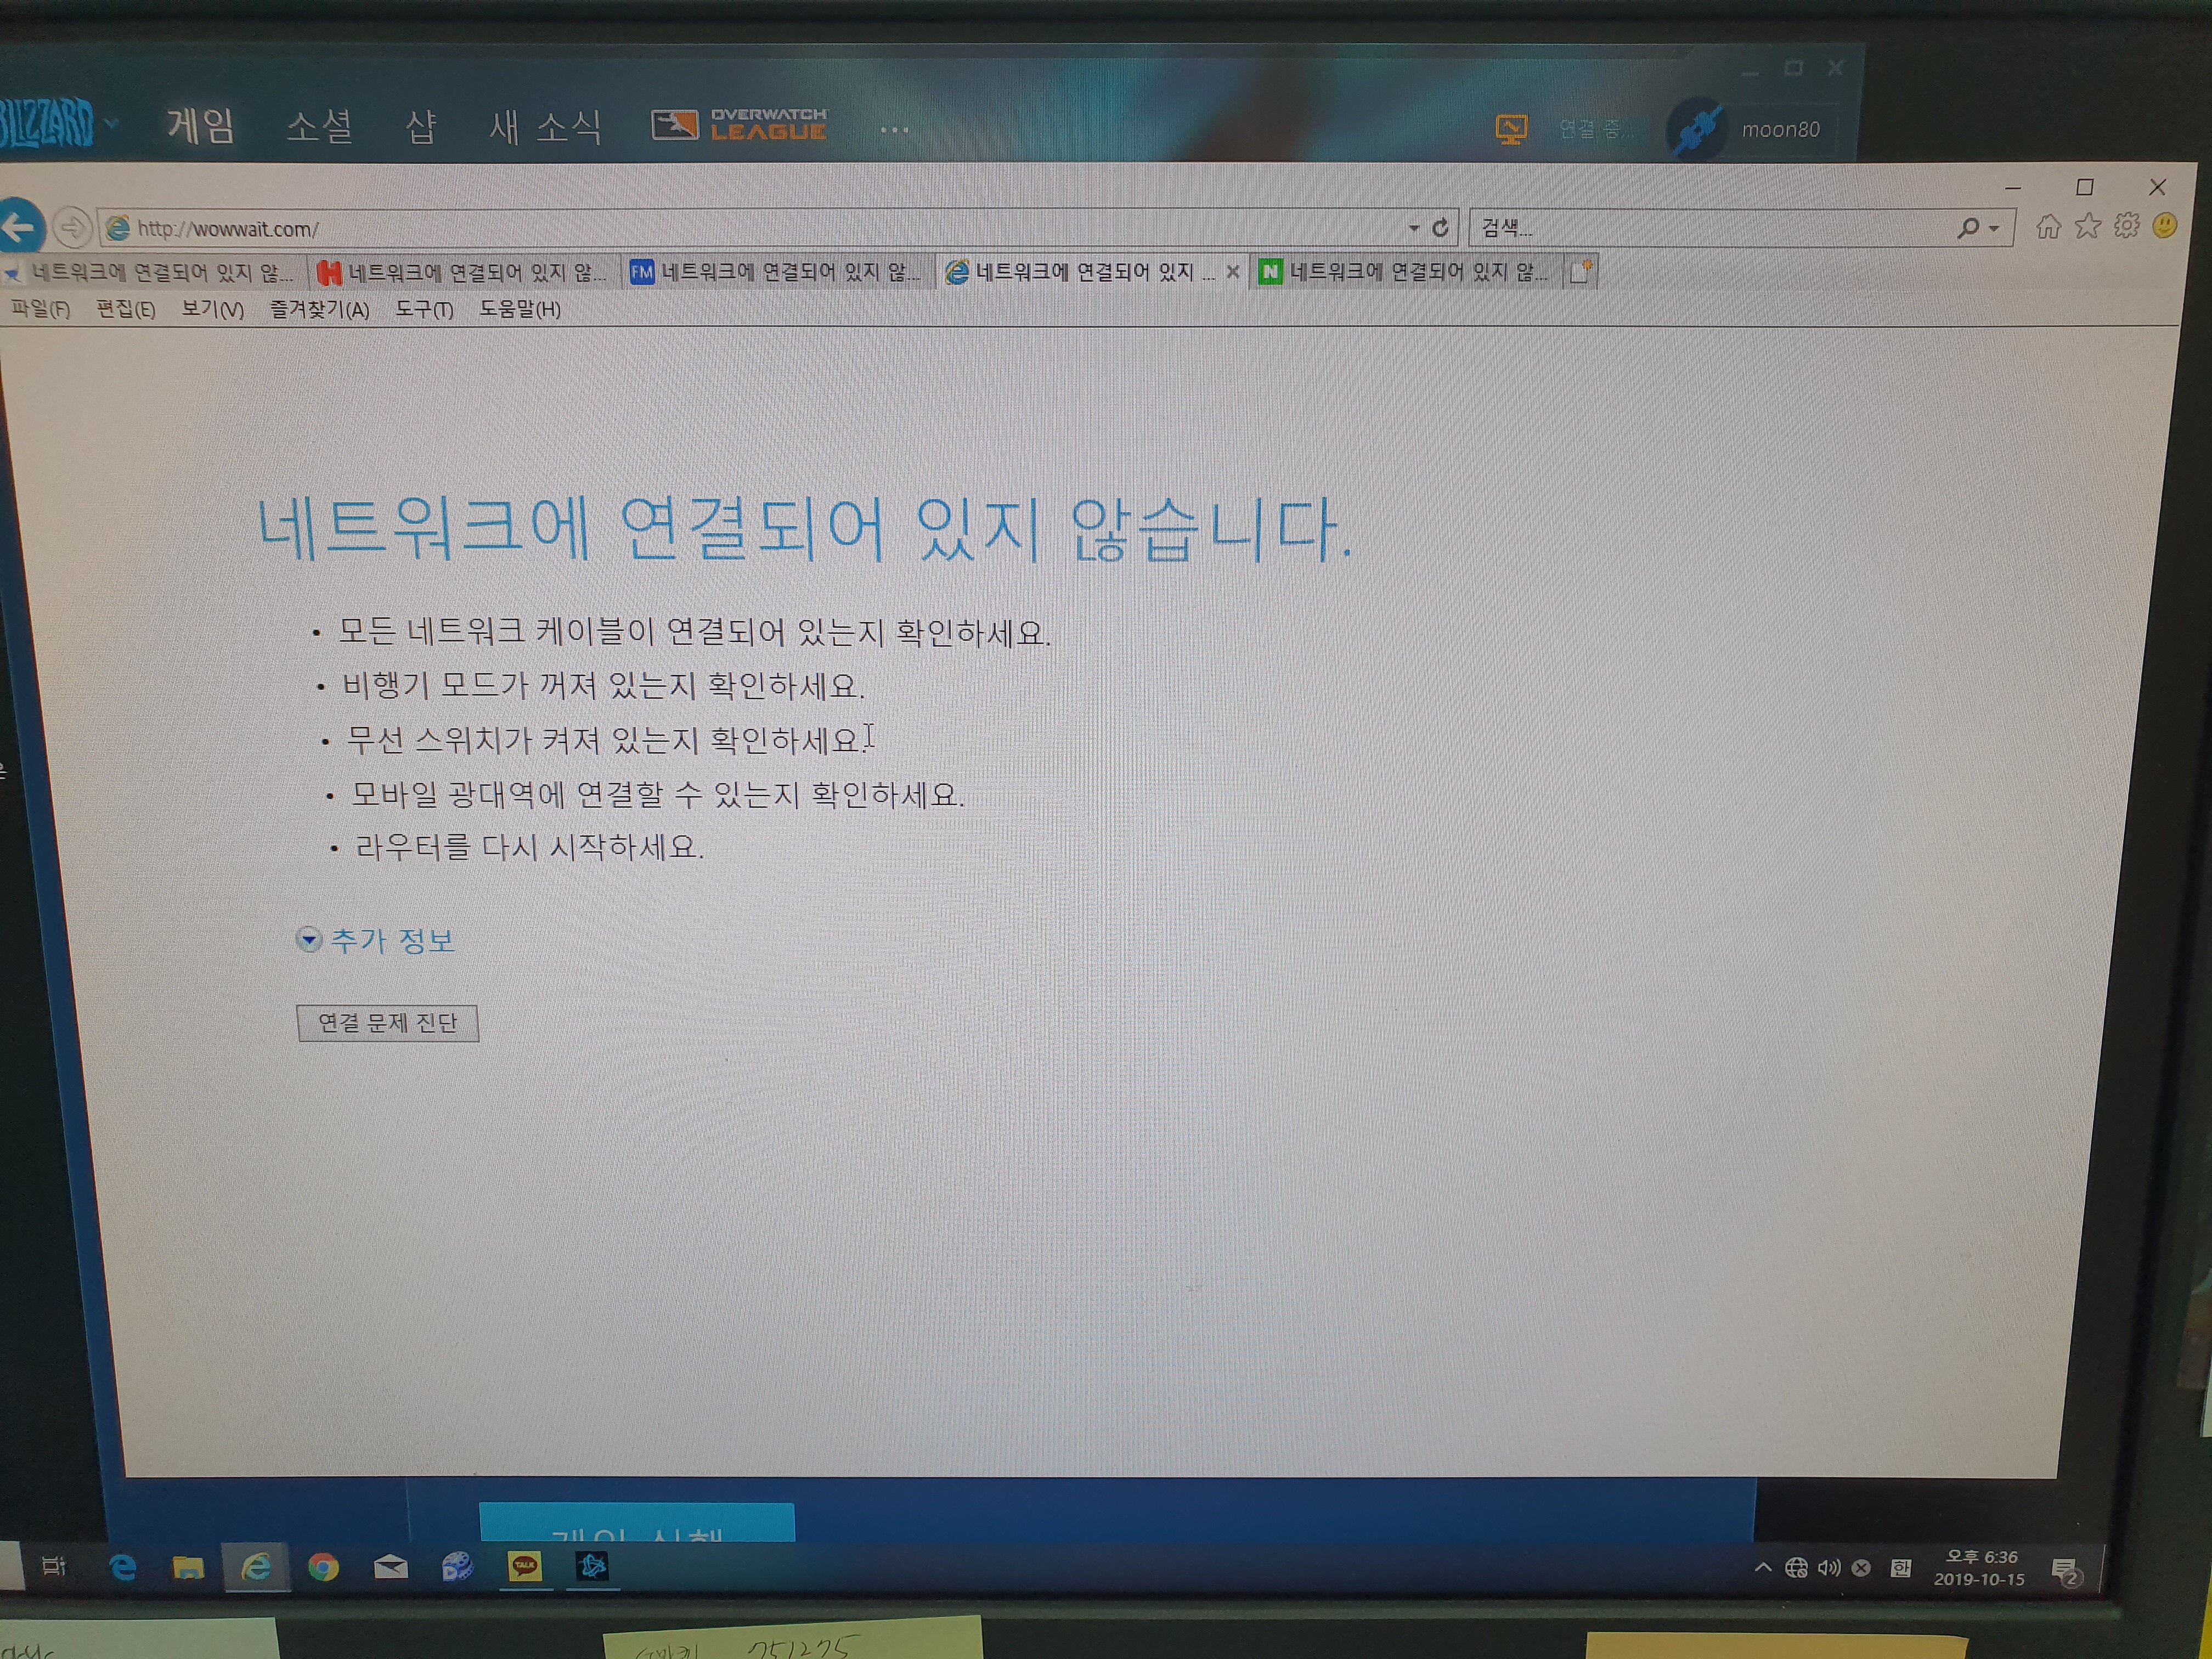This screenshot has width=2212, height=1659.
Task: Click the 연결 문제 진단 button
Action: coord(388,1023)
